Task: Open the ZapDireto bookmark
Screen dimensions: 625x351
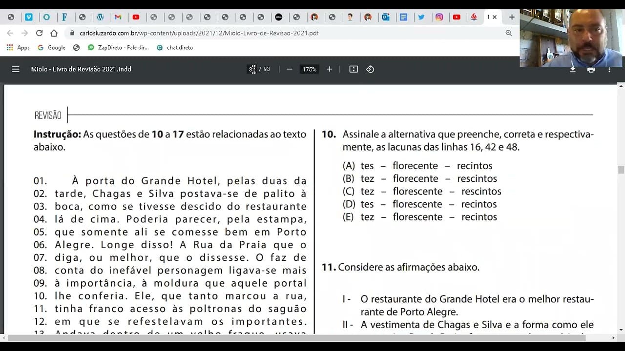Action: (x=118, y=48)
